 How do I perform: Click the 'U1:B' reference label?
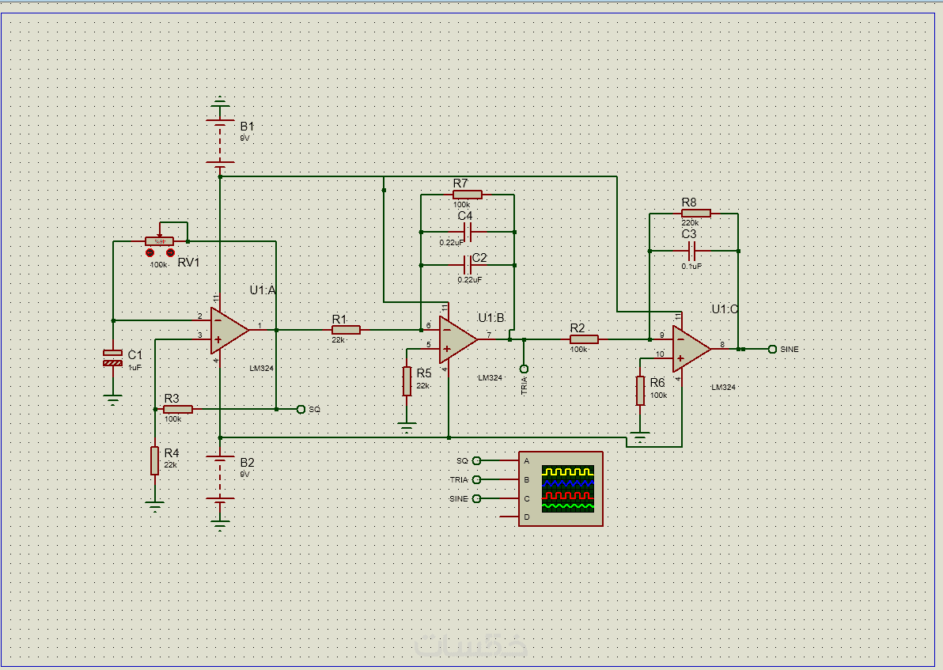pyautogui.click(x=491, y=318)
